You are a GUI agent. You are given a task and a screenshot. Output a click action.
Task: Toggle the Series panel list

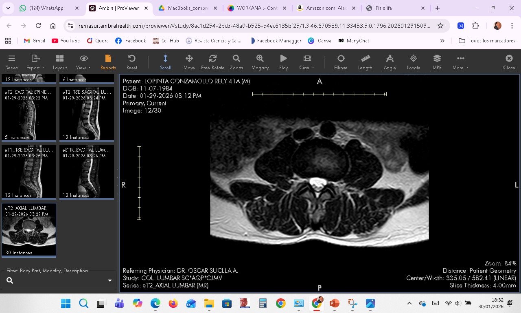[11, 62]
